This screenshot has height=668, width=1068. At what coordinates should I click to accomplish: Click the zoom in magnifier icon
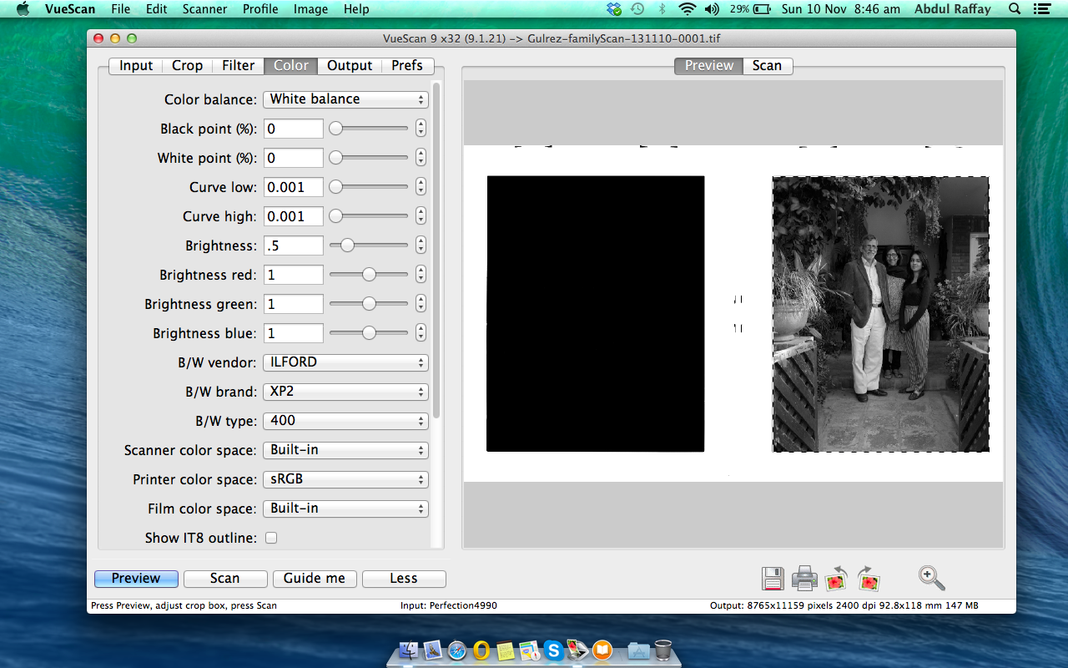[931, 578]
